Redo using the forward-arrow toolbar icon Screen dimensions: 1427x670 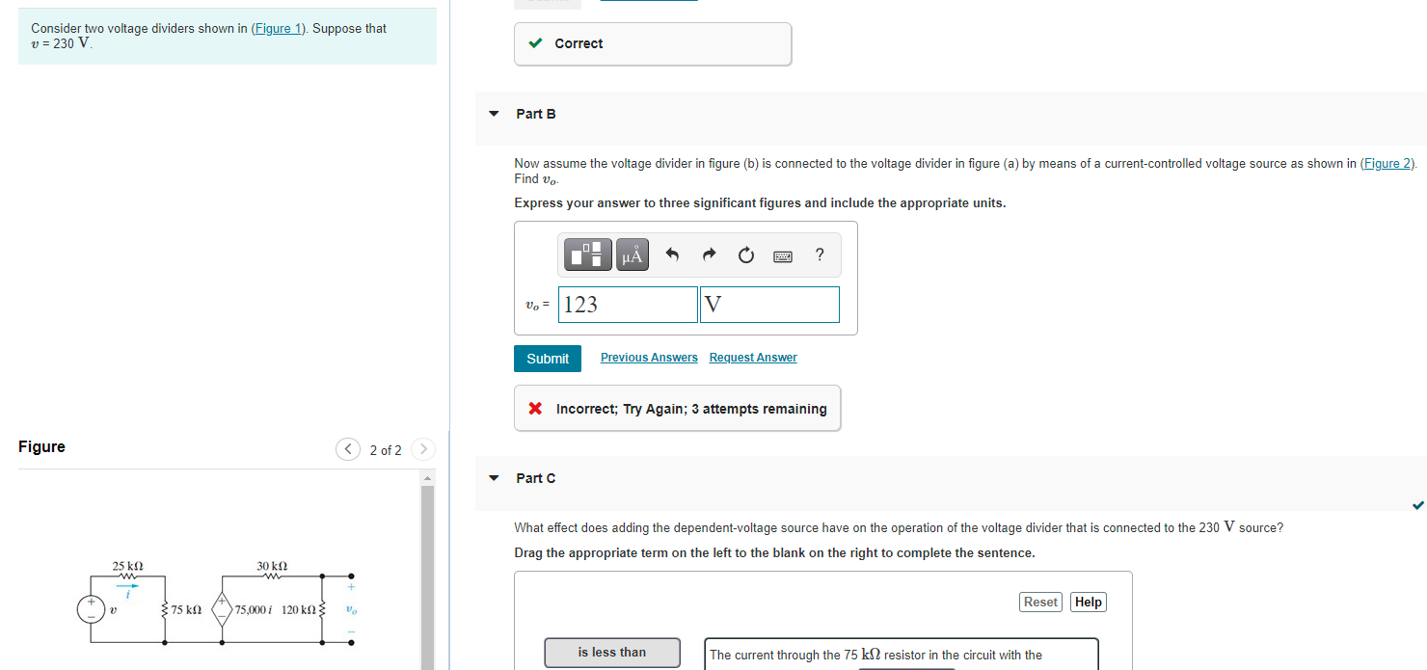coord(709,255)
